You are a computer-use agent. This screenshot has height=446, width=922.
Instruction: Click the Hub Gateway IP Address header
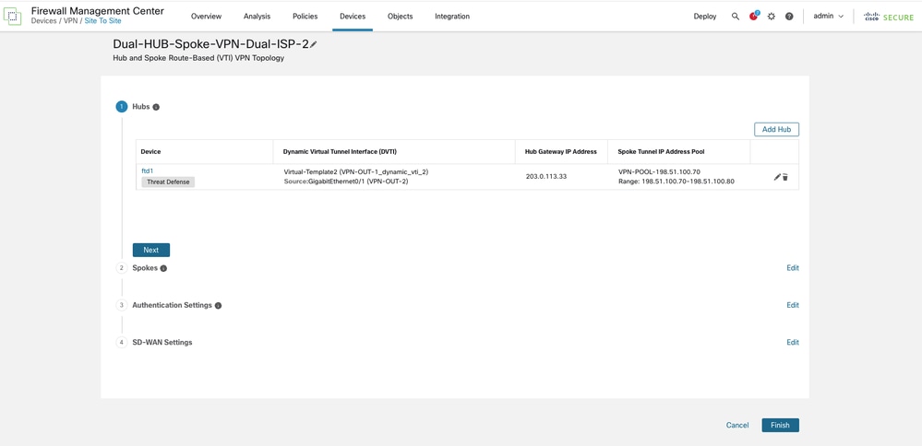coord(561,151)
